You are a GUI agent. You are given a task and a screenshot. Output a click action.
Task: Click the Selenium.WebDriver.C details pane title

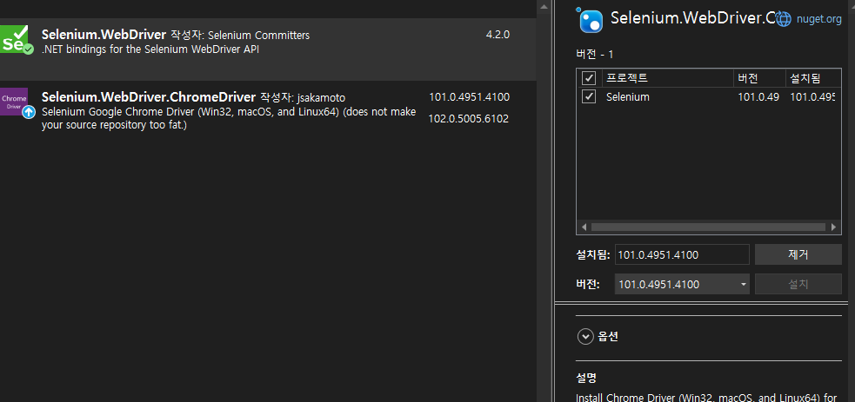click(692, 18)
